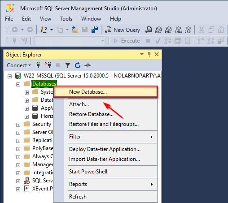The image size is (228, 203).
Task: Open the Tools menu
Action: click(x=66, y=19)
